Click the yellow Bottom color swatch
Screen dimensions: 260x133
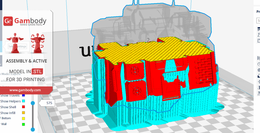23,118
